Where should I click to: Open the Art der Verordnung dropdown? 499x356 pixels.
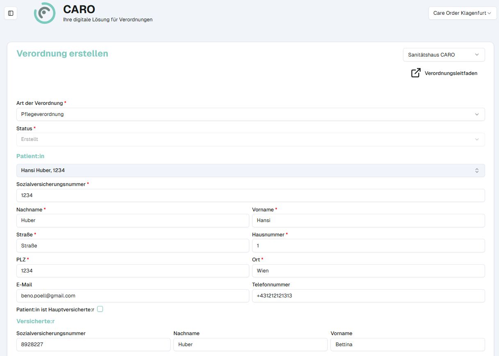pos(251,114)
